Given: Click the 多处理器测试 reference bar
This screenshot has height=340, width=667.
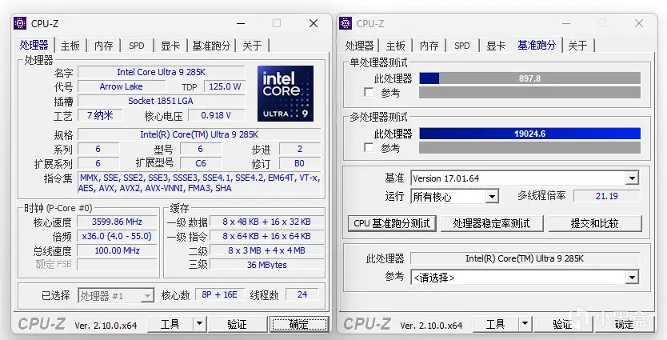Looking at the screenshot, I should (x=529, y=148).
